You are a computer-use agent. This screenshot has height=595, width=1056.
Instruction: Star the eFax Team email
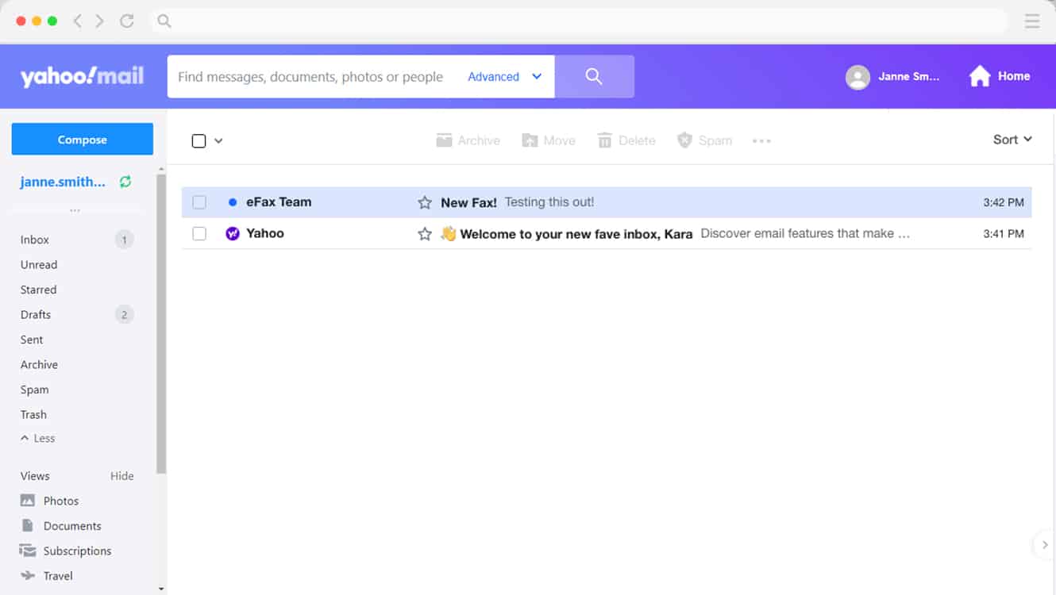coord(424,202)
